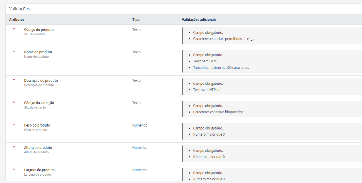
Task: Click the required asterisk beside Descrição do produto
Action: pos(14,80)
